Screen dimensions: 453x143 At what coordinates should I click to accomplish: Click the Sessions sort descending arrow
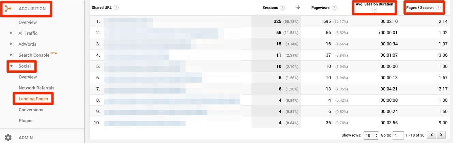pos(298,7)
